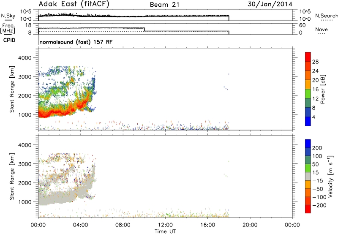338x234 pixels.
Task: Click the '12:00' time tick label
Action: (x=165, y=225)
